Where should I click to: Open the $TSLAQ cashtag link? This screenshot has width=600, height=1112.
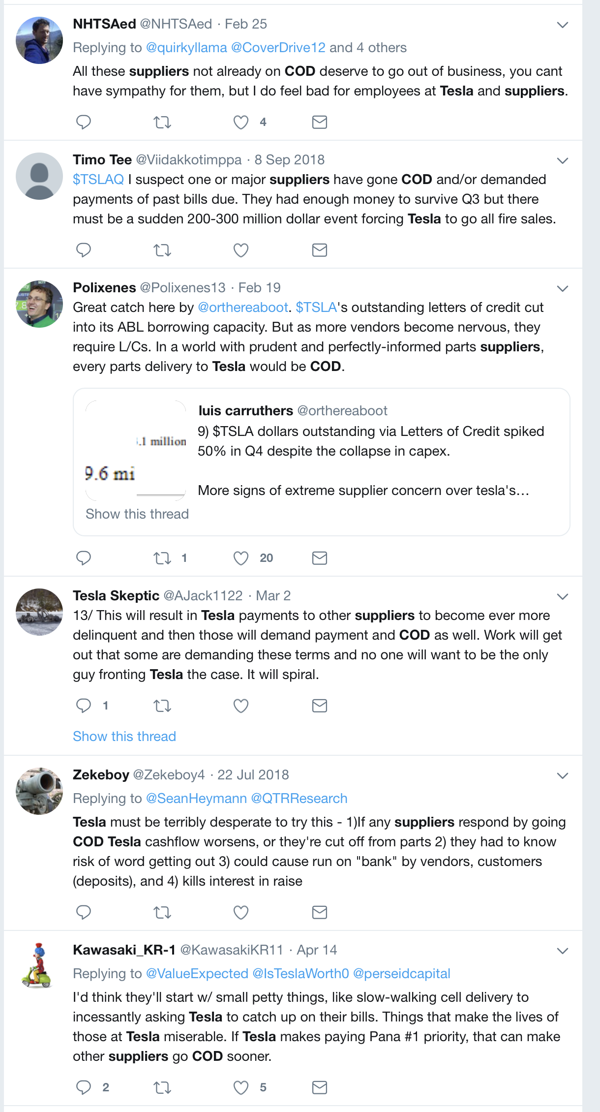(x=98, y=180)
